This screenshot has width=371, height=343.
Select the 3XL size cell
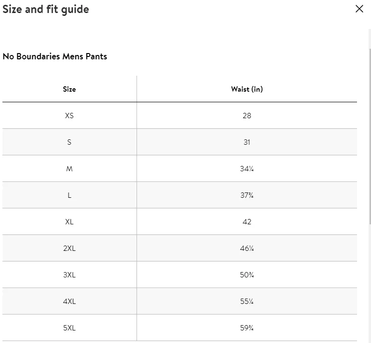[x=69, y=274]
